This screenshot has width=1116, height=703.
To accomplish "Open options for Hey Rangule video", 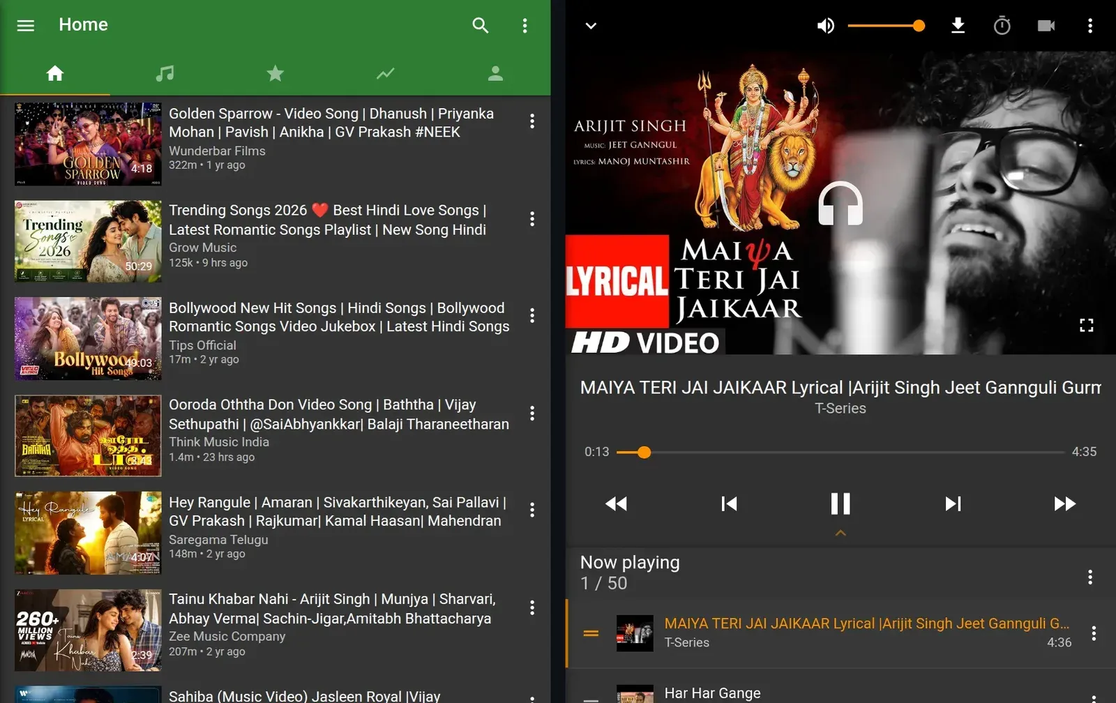I will [532, 510].
